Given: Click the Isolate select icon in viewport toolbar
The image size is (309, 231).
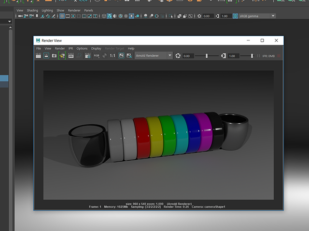Looking at the screenshot, I should pos(170,16).
